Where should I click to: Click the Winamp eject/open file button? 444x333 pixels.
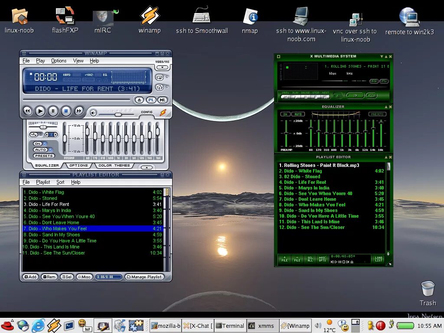[x=139, y=100]
